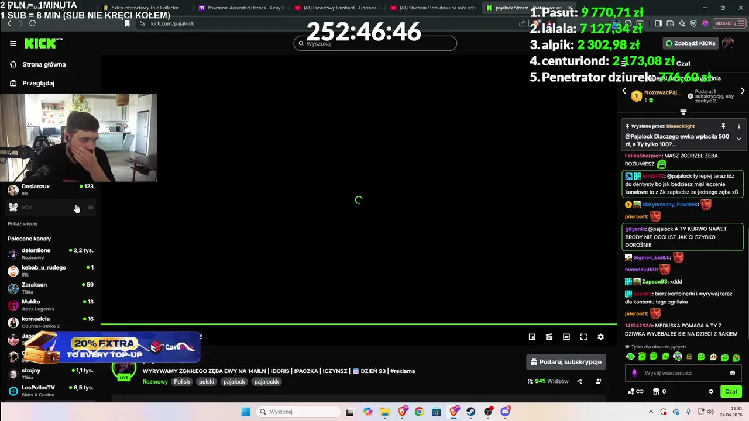The width and height of the screenshot is (749, 421).
Task: Toggle the browser sidebar panel icon
Action: pyautogui.click(x=658, y=23)
